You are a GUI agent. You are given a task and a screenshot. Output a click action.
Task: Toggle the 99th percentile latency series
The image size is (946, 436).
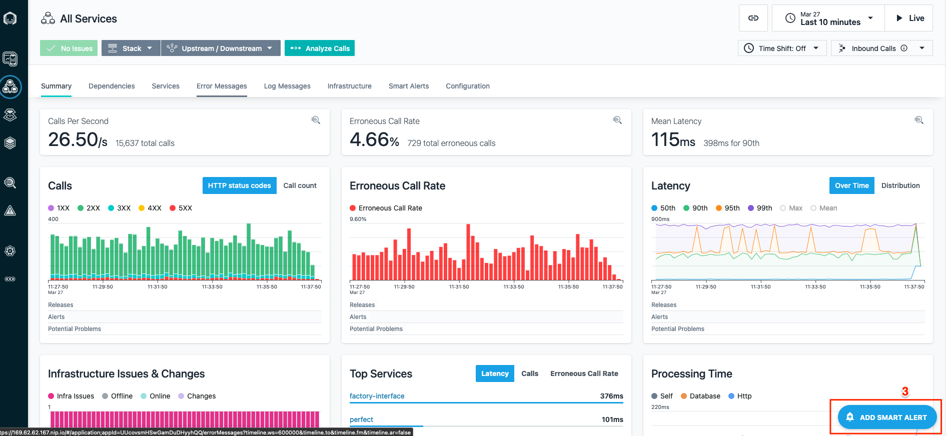(760, 208)
